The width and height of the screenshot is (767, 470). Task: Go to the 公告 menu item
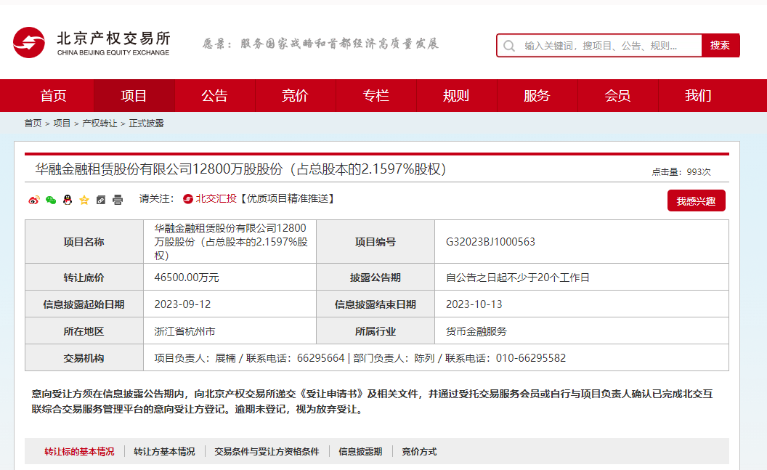(x=214, y=96)
